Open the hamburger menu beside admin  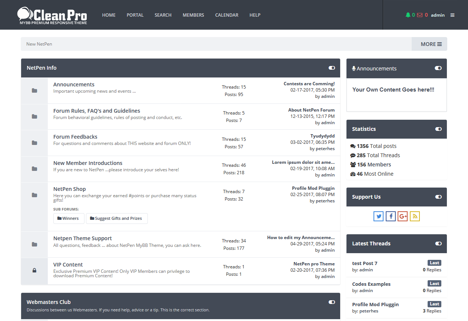point(452,15)
